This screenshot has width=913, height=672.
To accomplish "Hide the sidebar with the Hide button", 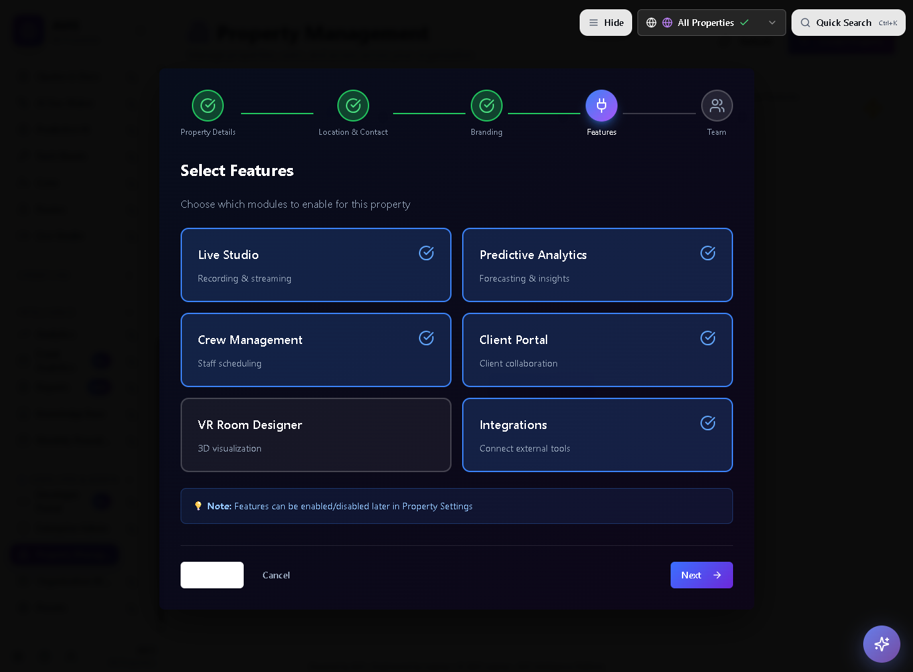I will coord(606,23).
